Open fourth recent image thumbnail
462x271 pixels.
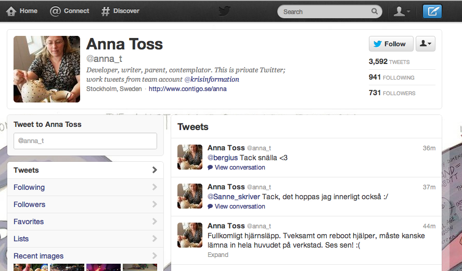coord(140,267)
